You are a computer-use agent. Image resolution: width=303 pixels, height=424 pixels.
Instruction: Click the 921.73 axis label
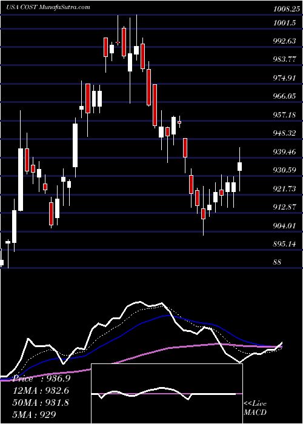[285, 188]
